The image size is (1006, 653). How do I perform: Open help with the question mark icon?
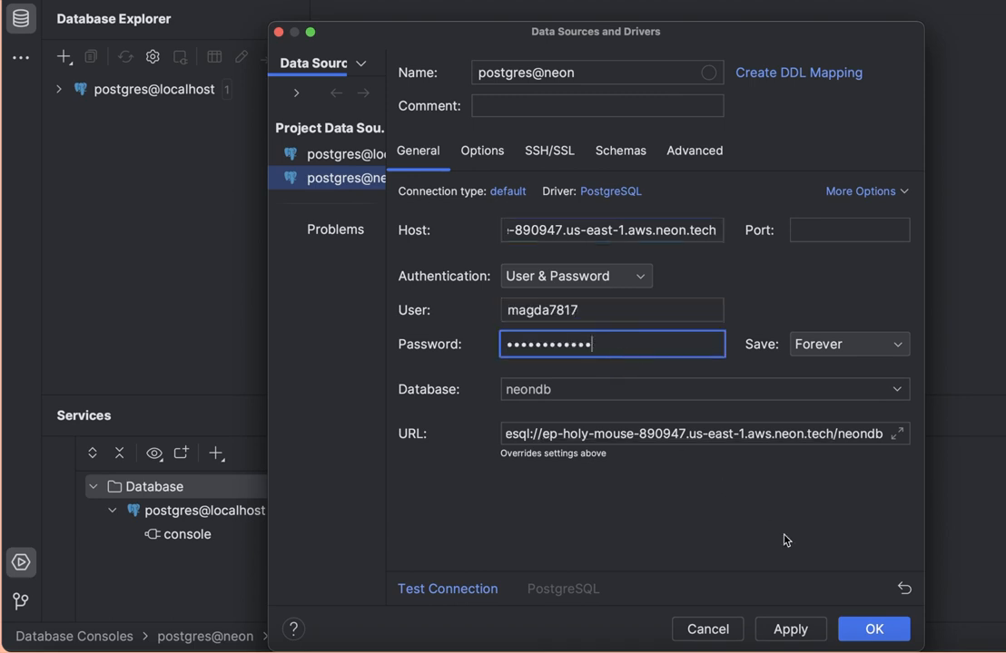[x=293, y=629]
